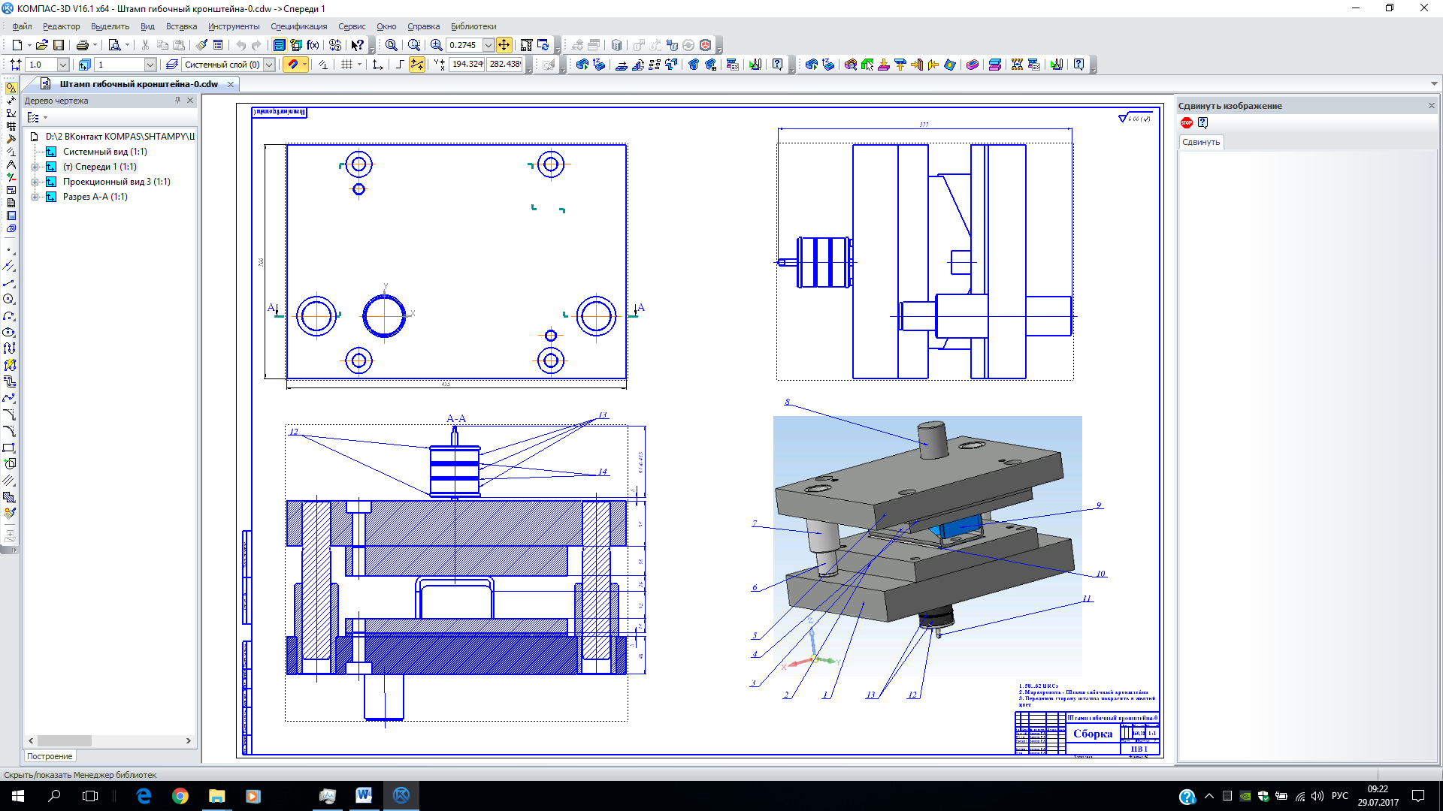Toggle the grid display
This screenshot has height=811, width=1443.
(x=346, y=65)
